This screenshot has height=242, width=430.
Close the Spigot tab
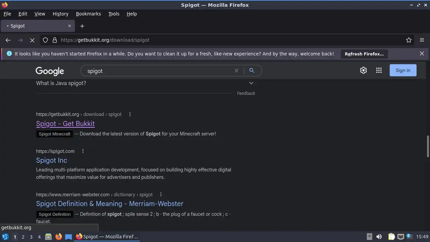pyautogui.click(x=70, y=26)
